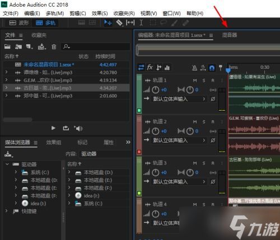Viewport: 280px width, 240px height.
Task: Solo 轨道 3 with S button
Action: coord(204,163)
